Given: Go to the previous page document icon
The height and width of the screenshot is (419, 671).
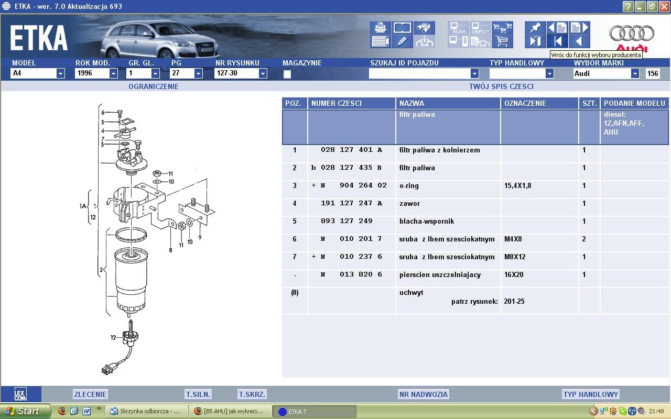Looking at the screenshot, I should pos(558,28).
